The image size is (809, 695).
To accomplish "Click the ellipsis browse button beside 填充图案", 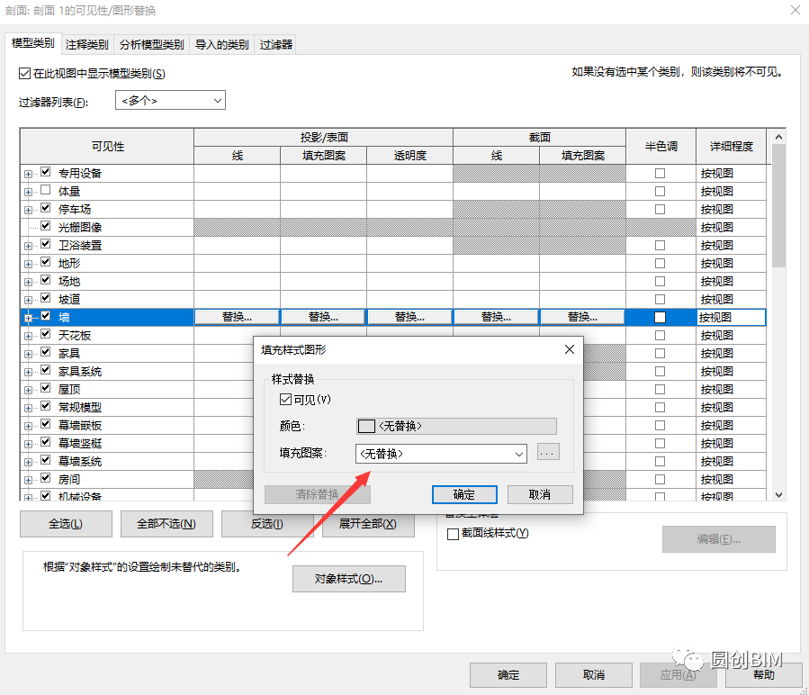I will click(x=548, y=452).
